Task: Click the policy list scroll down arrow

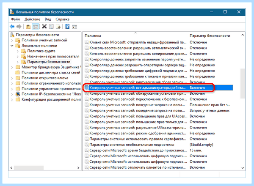Action: click(243, 168)
